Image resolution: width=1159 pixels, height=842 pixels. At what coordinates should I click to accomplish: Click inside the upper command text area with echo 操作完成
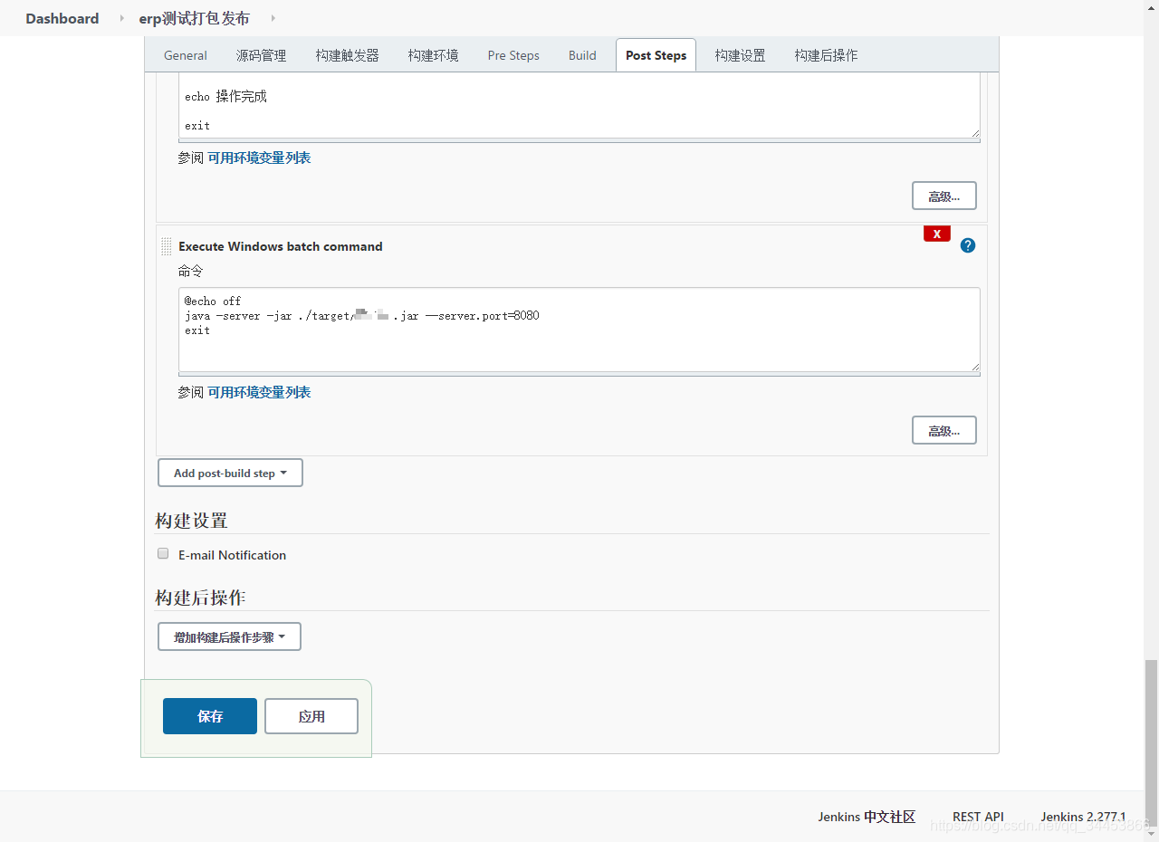point(579,106)
